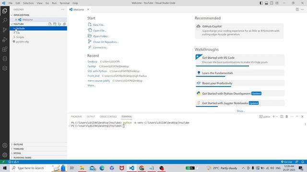Open Get Started with Python Development walkthrough
Screen dimensions: 307x172
pyautogui.click(x=240, y=94)
